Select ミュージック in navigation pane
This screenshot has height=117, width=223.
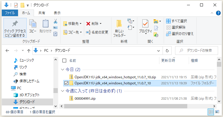pos(24,60)
